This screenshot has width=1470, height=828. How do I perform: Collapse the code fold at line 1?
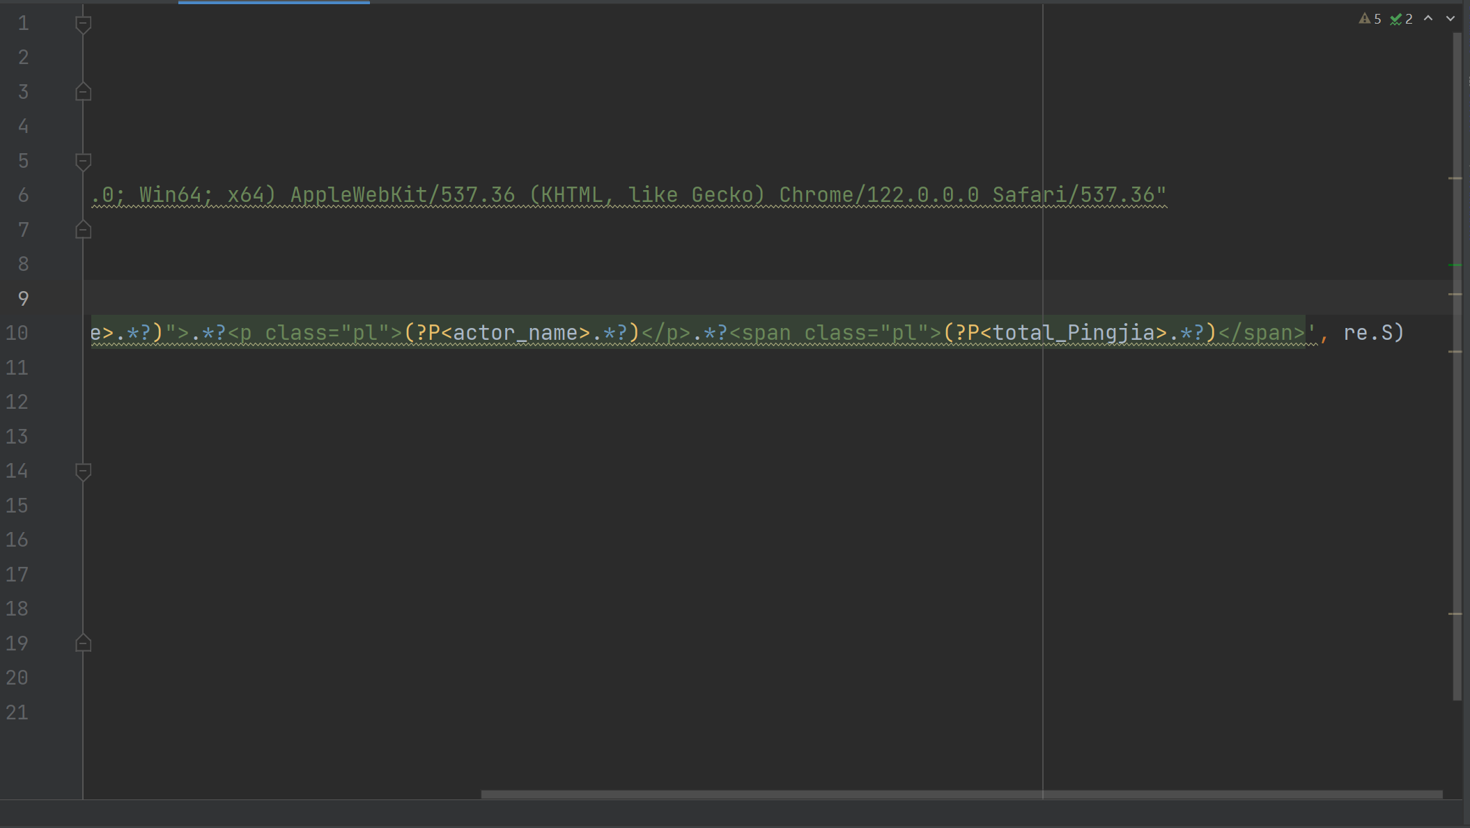tap(83, 24)
